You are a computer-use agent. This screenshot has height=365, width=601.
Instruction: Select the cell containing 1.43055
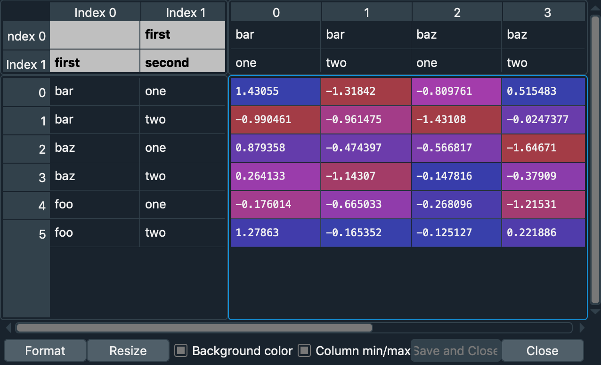click(275, 91)
